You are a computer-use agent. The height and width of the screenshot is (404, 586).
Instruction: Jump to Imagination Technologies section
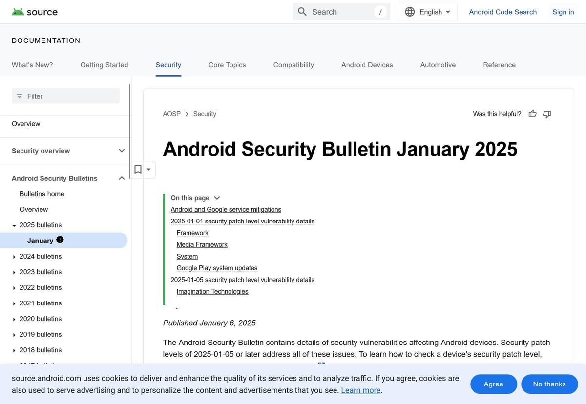pos(212,291)
